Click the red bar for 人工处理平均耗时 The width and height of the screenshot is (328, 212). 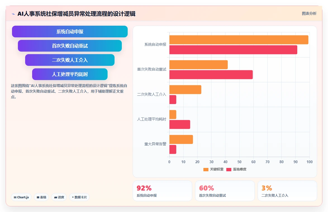180,124
